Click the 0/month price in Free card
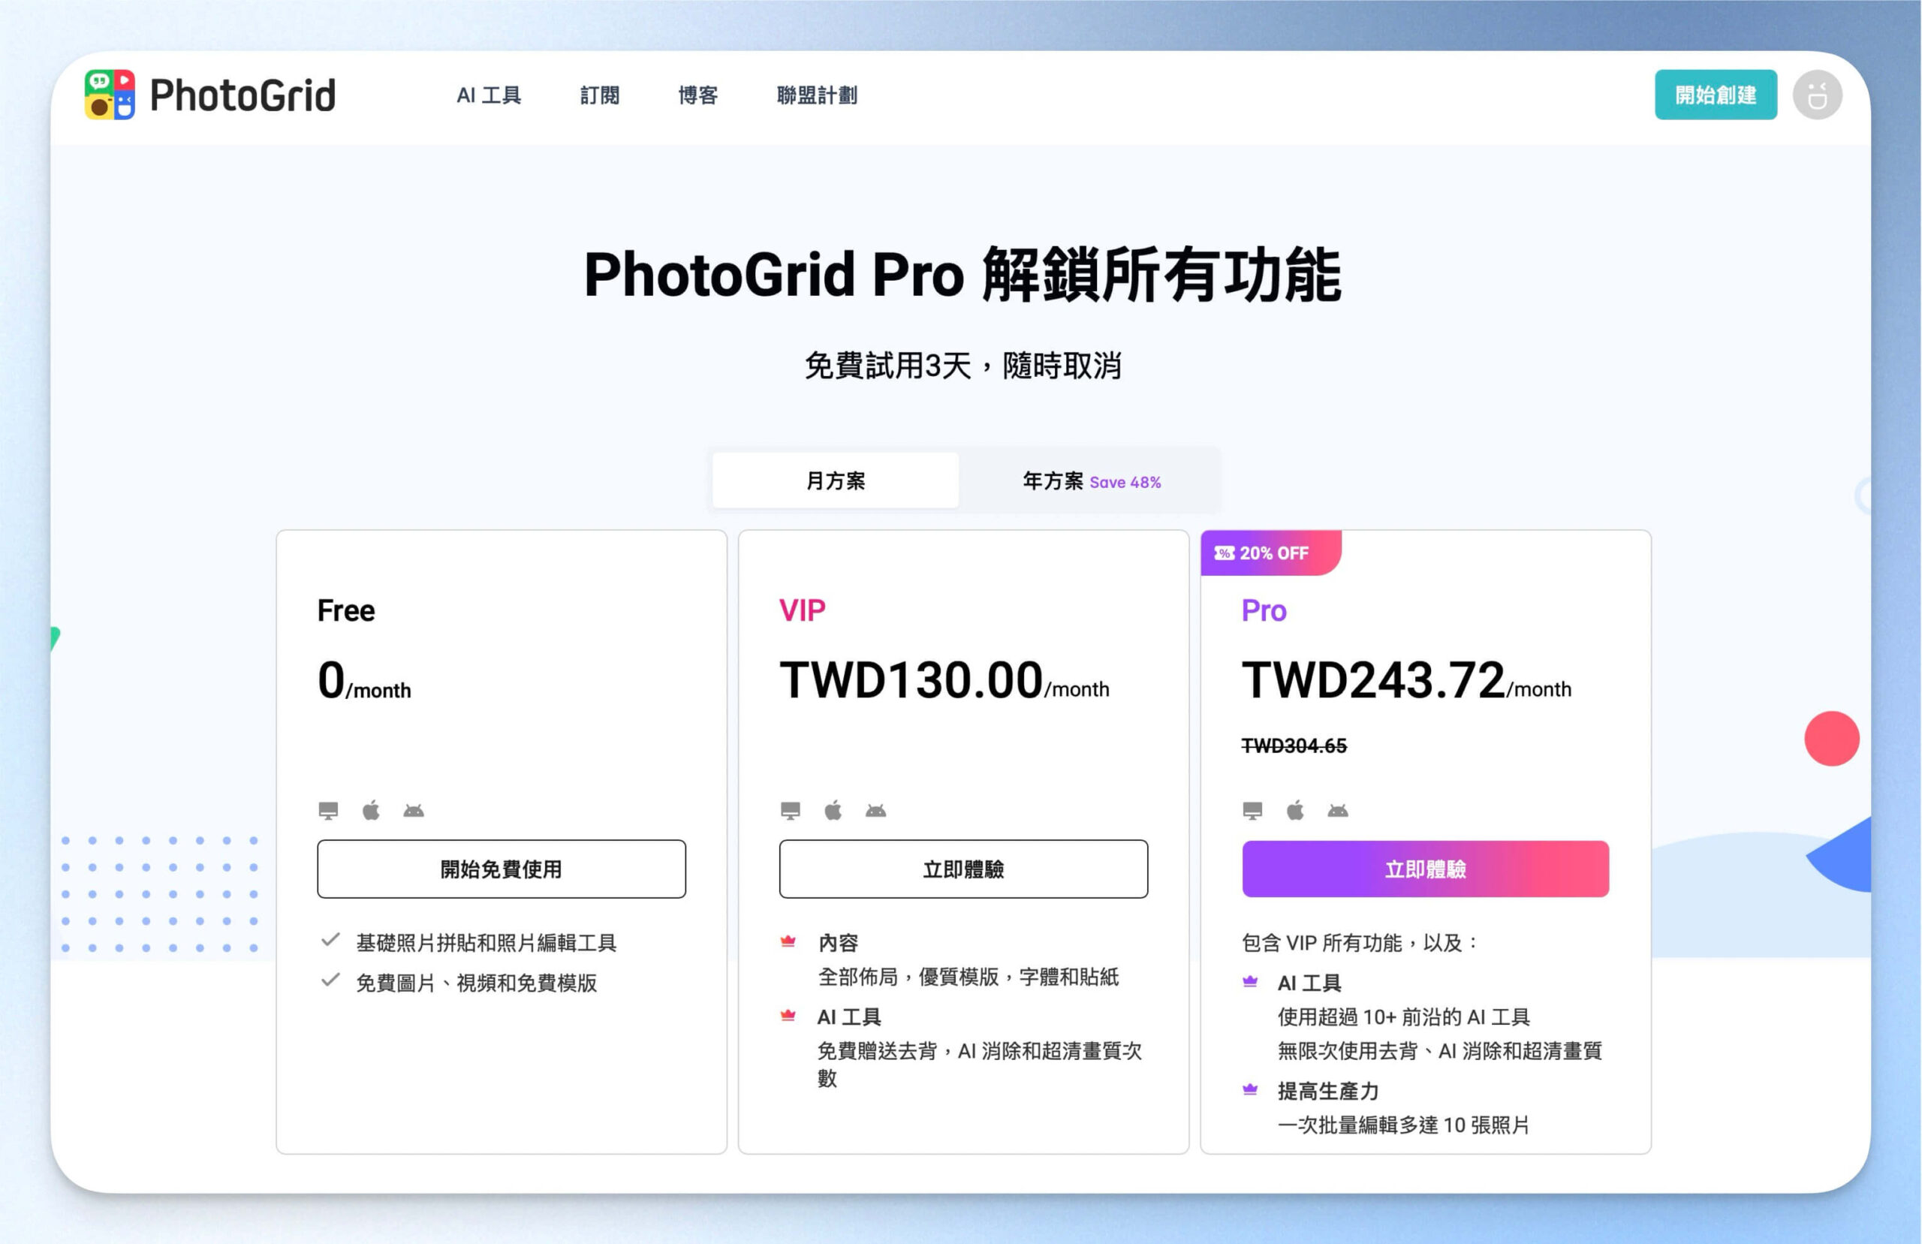The height and width of the screenshot is (1244, 1922). point(364,679)
